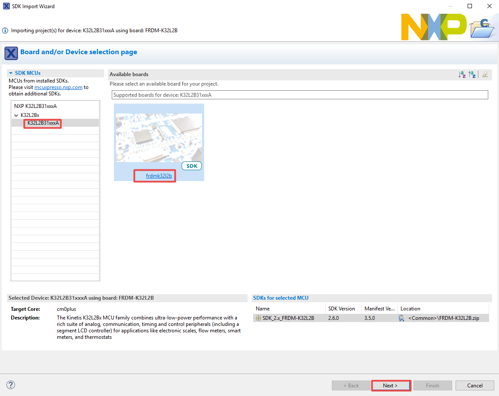Maximize the SDK Import Wizard window
499x396 pixels.
(x=470, y=6)
